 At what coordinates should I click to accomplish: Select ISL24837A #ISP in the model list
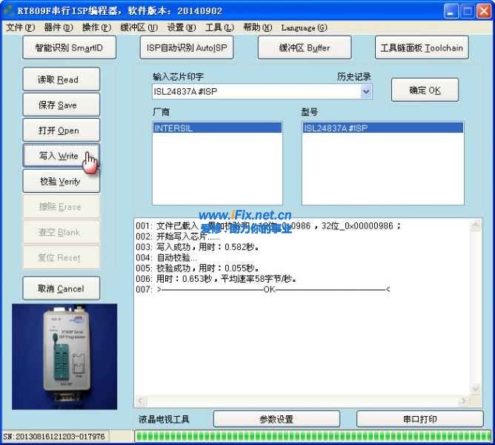click(x=382, y=128)
